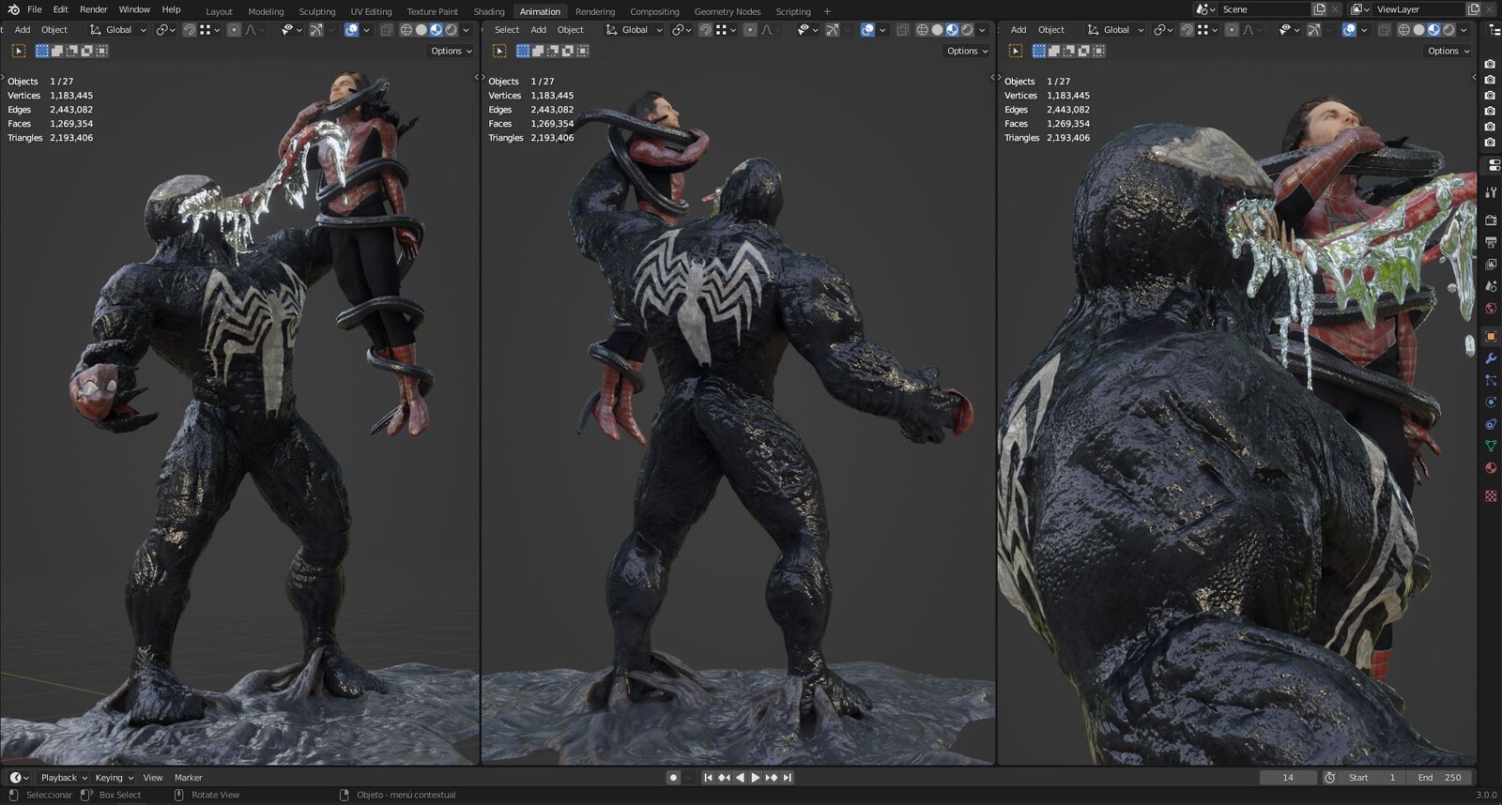
Task: Choose intersect selection mode in right viewport
Action: pyautogui.click(x=1099, y=51)
